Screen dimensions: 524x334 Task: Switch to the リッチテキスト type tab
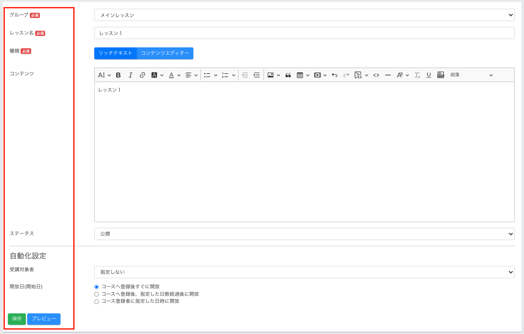[115, 53]
